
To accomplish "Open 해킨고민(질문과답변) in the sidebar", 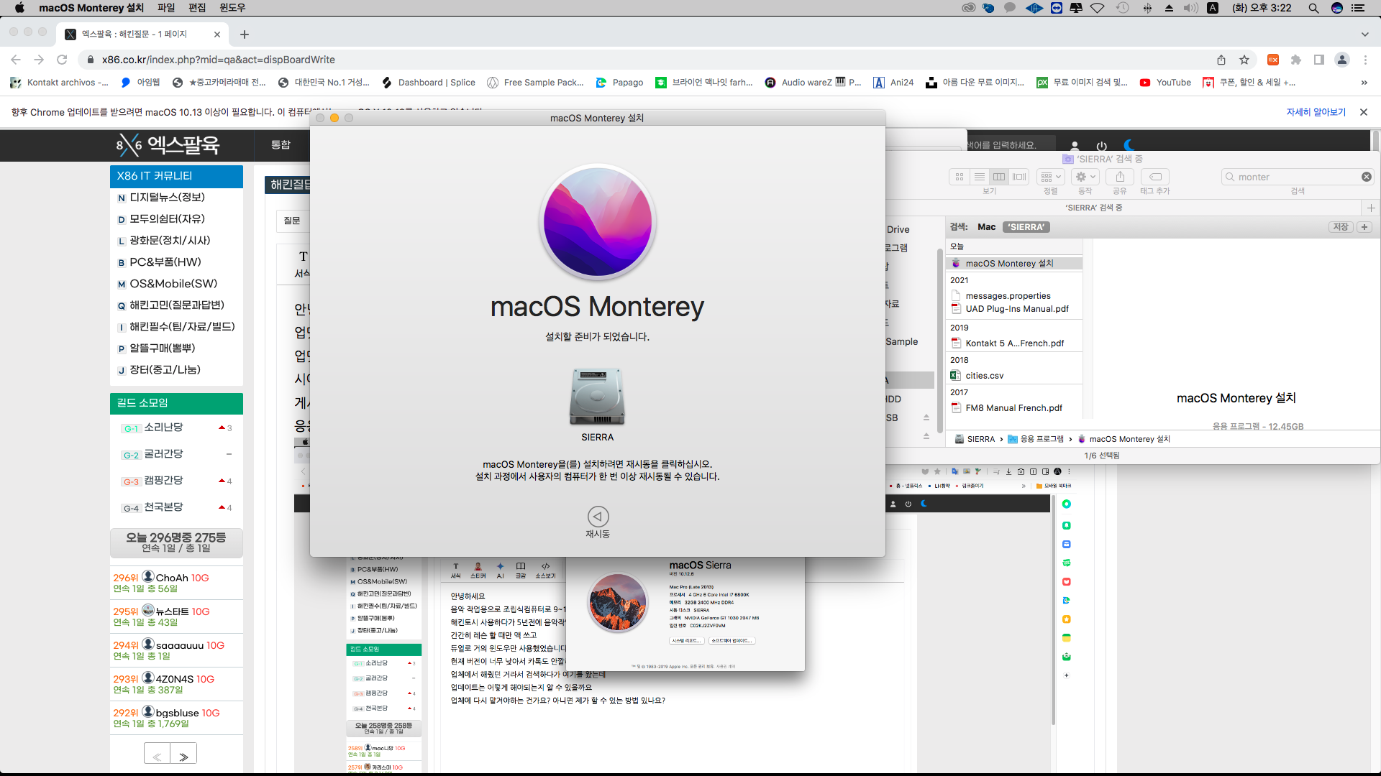I will click(176, 305).
